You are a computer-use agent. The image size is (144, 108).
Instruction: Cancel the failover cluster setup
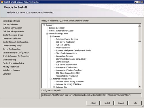[x=121, y=103]
